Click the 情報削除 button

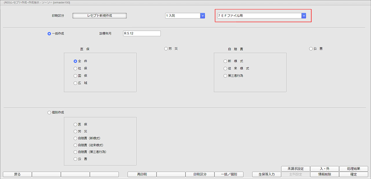[325, 174]
